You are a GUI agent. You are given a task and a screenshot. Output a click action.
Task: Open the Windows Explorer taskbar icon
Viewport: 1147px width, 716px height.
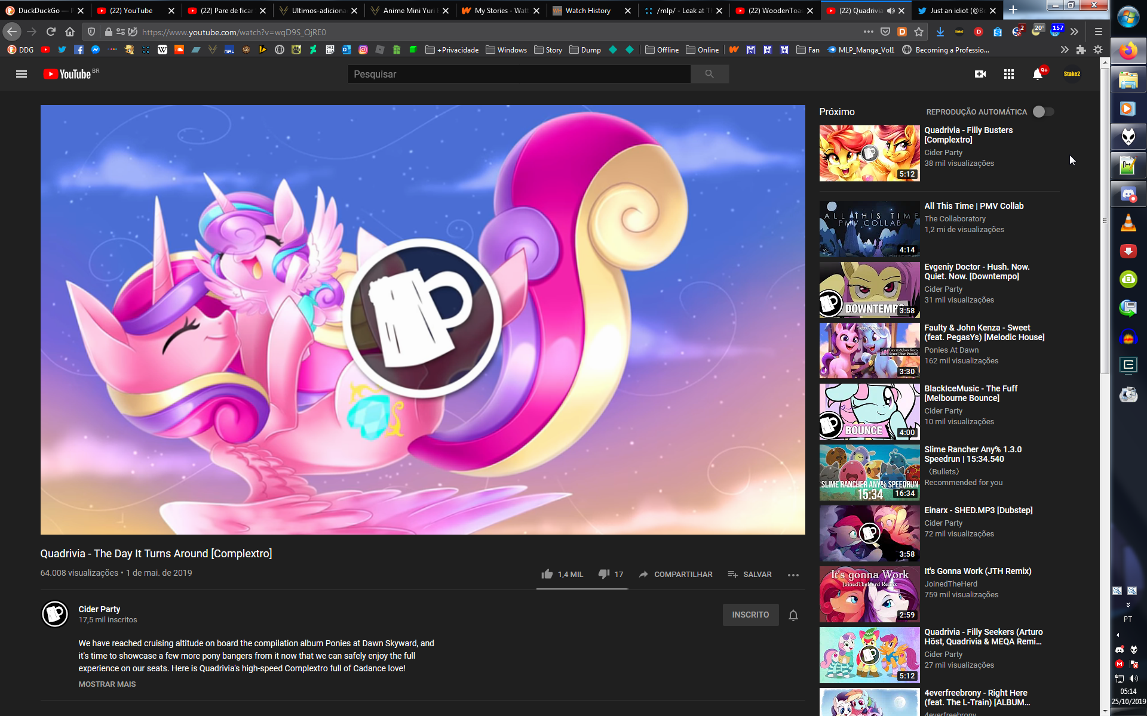click(1128, 80)
